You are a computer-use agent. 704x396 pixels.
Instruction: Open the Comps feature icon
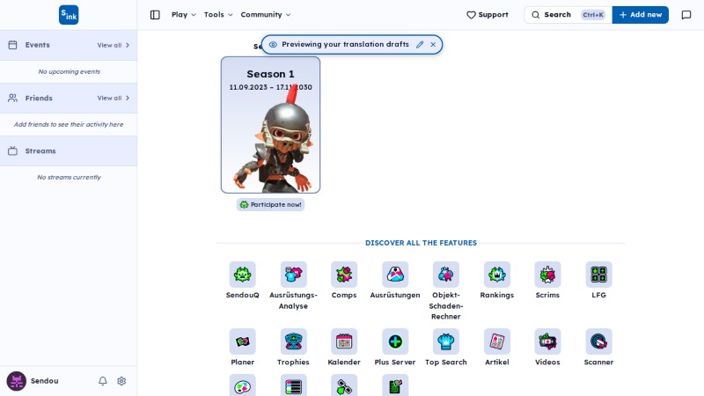tap(344, 275)
